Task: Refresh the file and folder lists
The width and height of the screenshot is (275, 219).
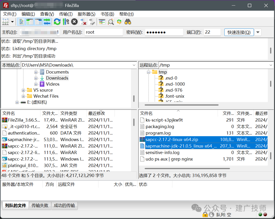Action: [x=57, y=22]
